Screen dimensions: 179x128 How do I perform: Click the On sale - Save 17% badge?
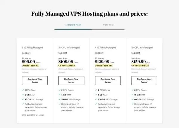[x=140, y=66]
